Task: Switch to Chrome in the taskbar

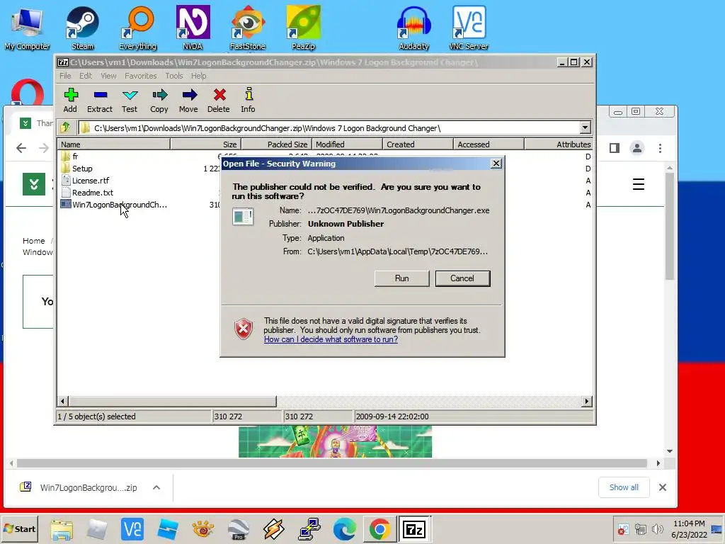Action: [x=379, y=529]
